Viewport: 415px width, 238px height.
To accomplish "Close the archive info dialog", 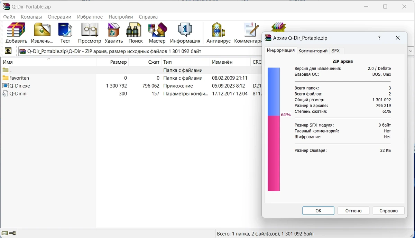I will point(398,38).
